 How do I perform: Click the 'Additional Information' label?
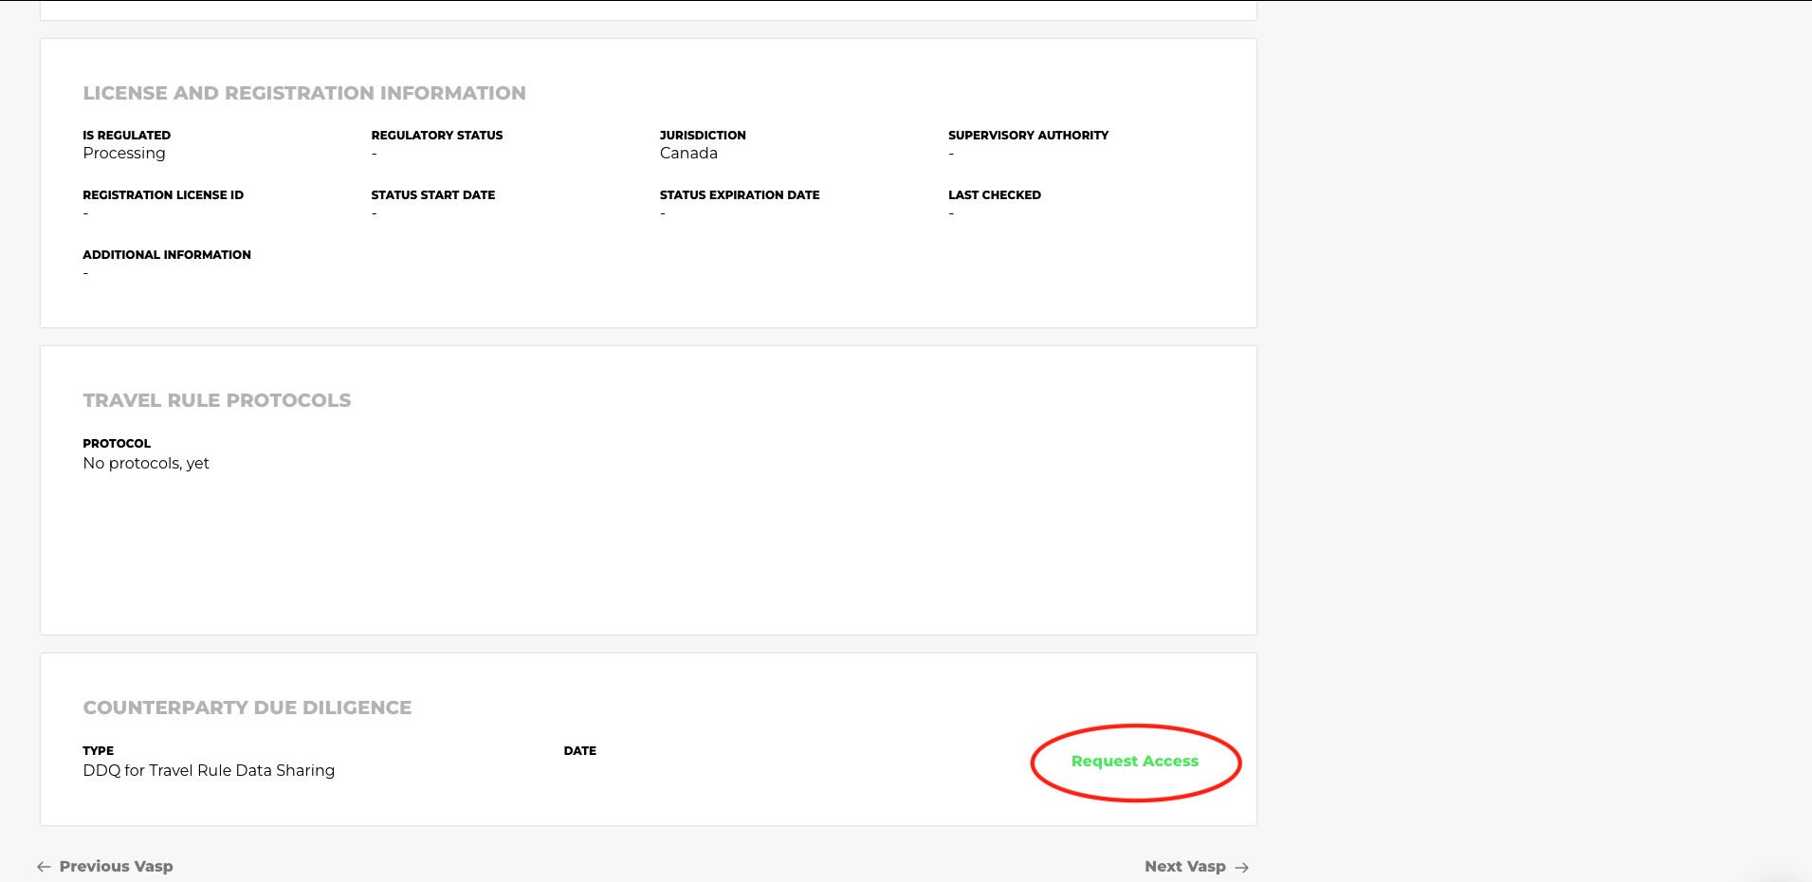tap(167, 255)
